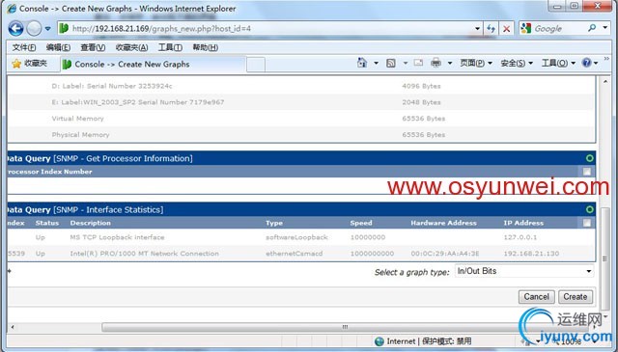This screenshot has height=352, width=618.
Task: Open the Home icon dropdown arrow
Action: [x=376, y=63]
